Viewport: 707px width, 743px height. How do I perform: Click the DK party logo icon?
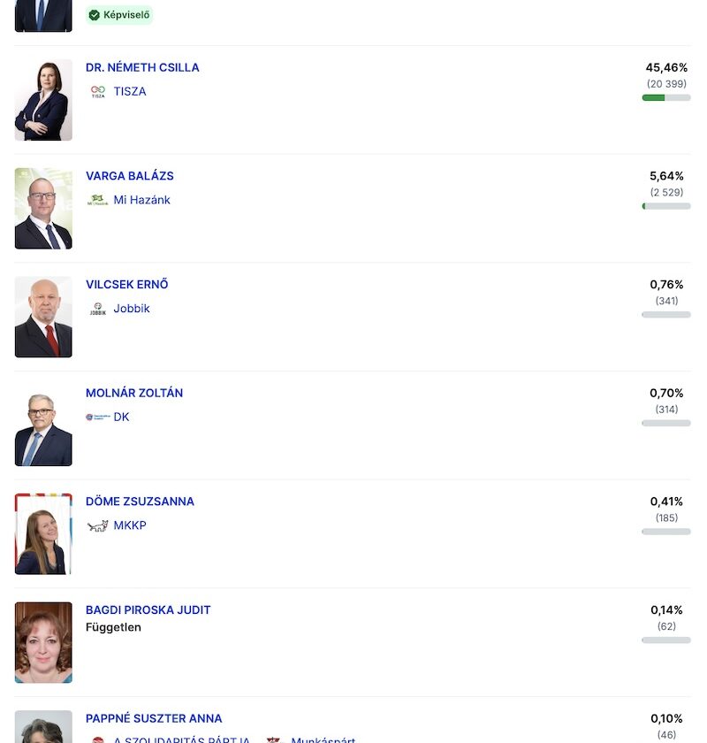(97, 417)
